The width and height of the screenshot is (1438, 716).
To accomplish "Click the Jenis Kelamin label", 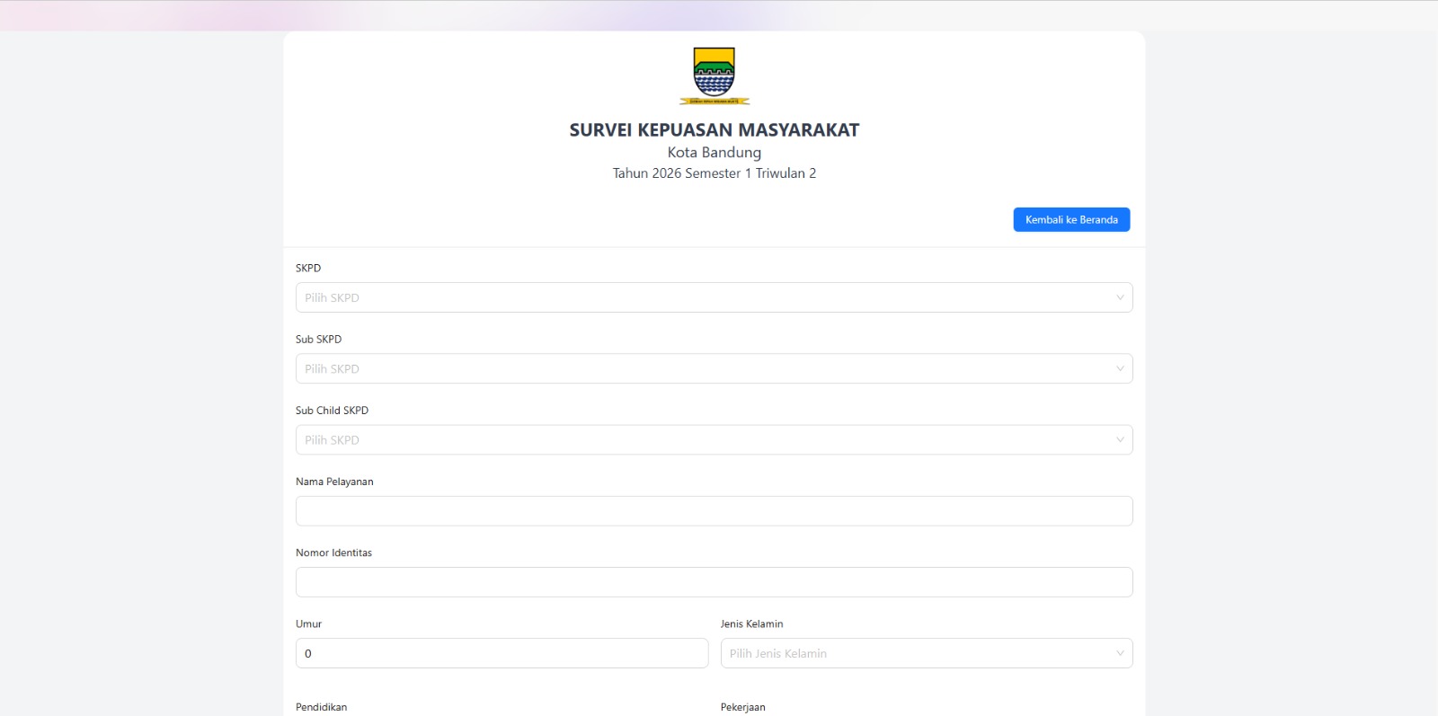I will (x=751, y=623).
